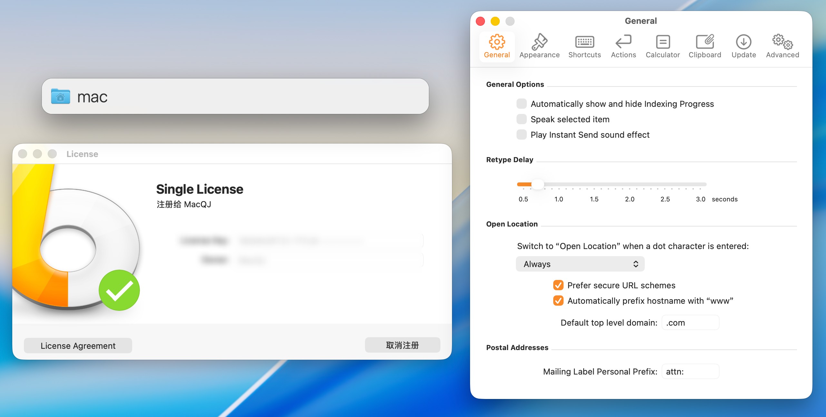Disable automatically prefix hostname with www
This screenshot has width=826, height=417.
click(x=558, y=301)
